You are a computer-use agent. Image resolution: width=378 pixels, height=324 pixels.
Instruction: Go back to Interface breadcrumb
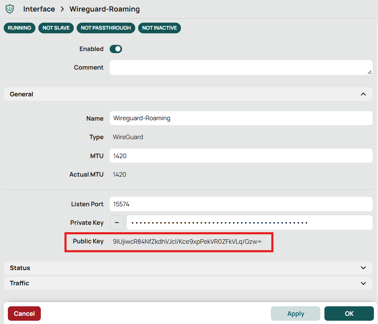pyautogui.click(x=39, y=9)
